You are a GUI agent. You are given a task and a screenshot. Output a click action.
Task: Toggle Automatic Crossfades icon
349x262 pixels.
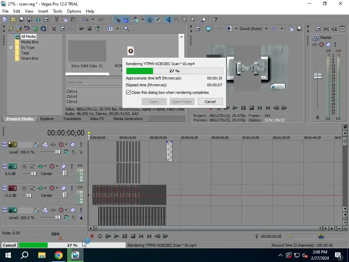pyautogui.click(x=126, y=19)
